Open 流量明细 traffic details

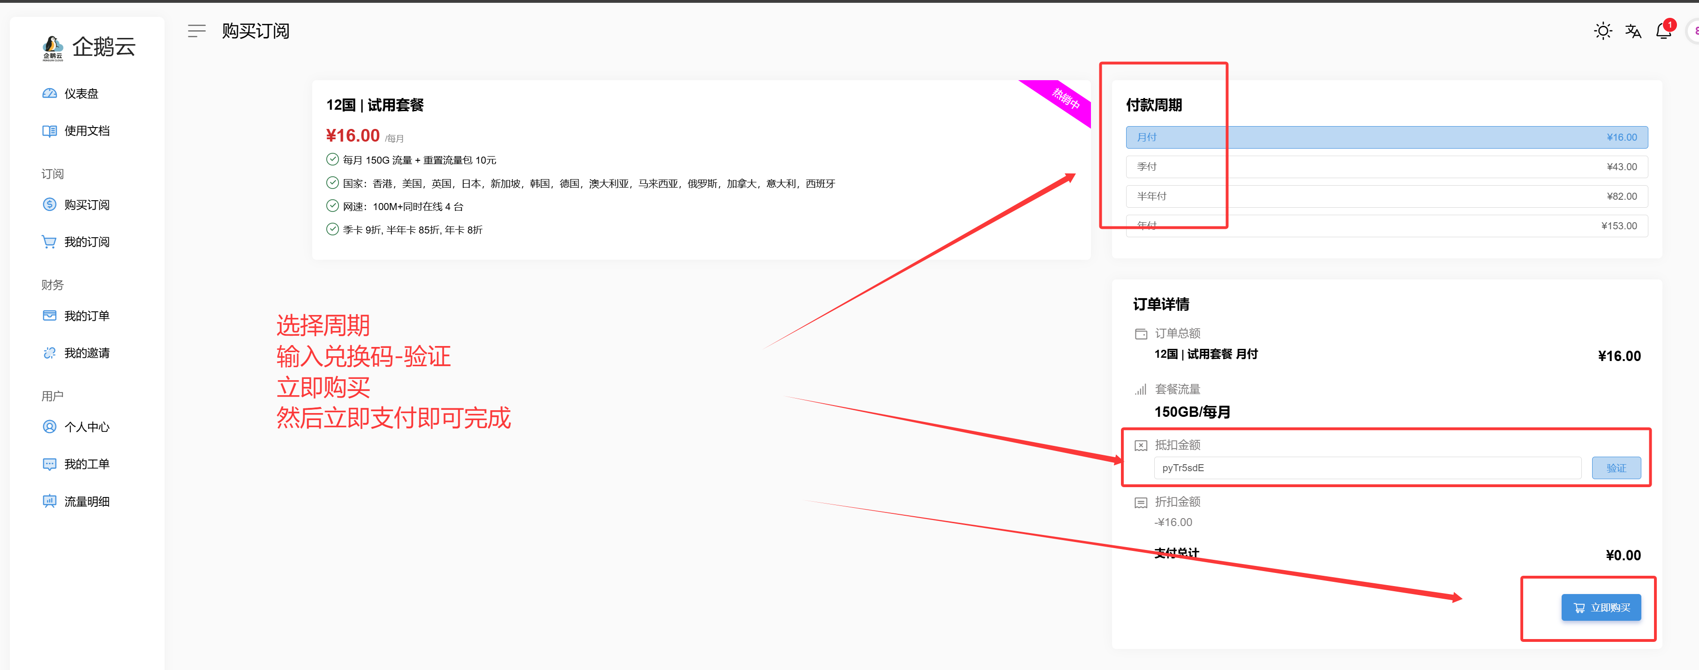pyautogui.click(x=86, y=501)
